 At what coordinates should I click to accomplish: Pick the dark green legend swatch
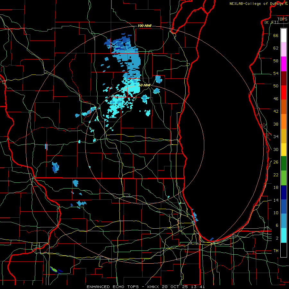click(x=284, y=163)
